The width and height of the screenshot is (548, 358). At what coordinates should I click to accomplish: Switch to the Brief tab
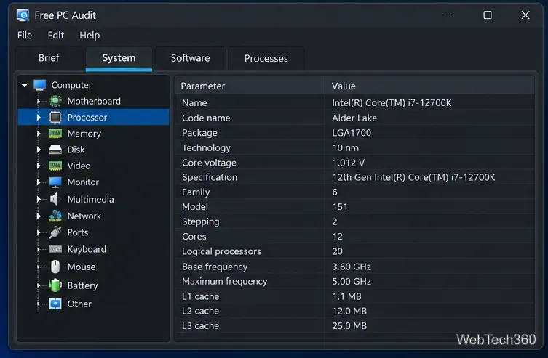(x=49, y=58)
